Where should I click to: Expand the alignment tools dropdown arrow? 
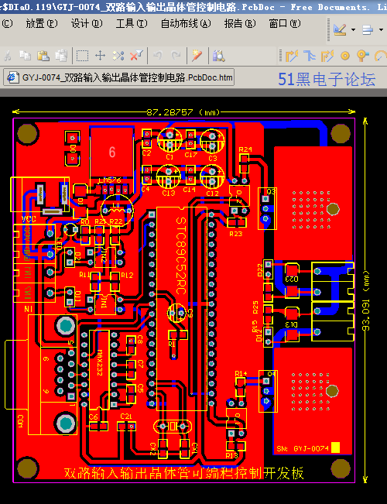(382, 30)
